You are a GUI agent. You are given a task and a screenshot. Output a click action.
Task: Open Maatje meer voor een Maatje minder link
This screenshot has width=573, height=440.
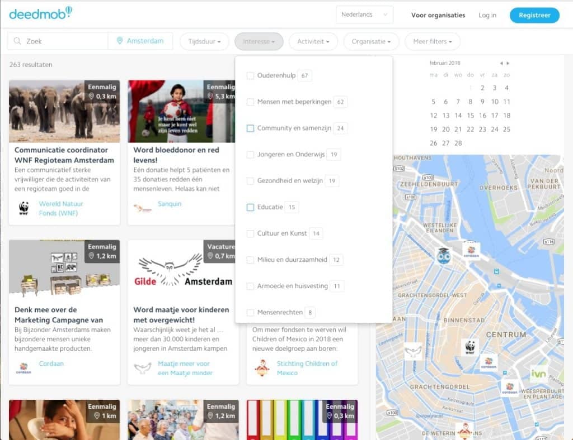[x=185, y=368]
